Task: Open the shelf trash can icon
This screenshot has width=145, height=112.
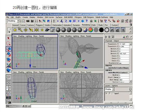Action: pos(131,25)
